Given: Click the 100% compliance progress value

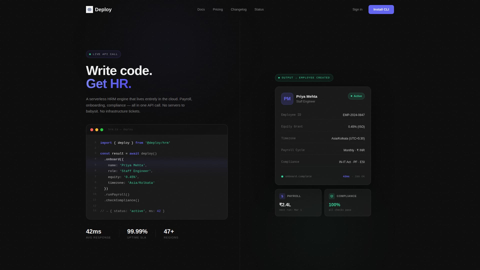Looking at the screenshot, I should [x=334, y=204].
